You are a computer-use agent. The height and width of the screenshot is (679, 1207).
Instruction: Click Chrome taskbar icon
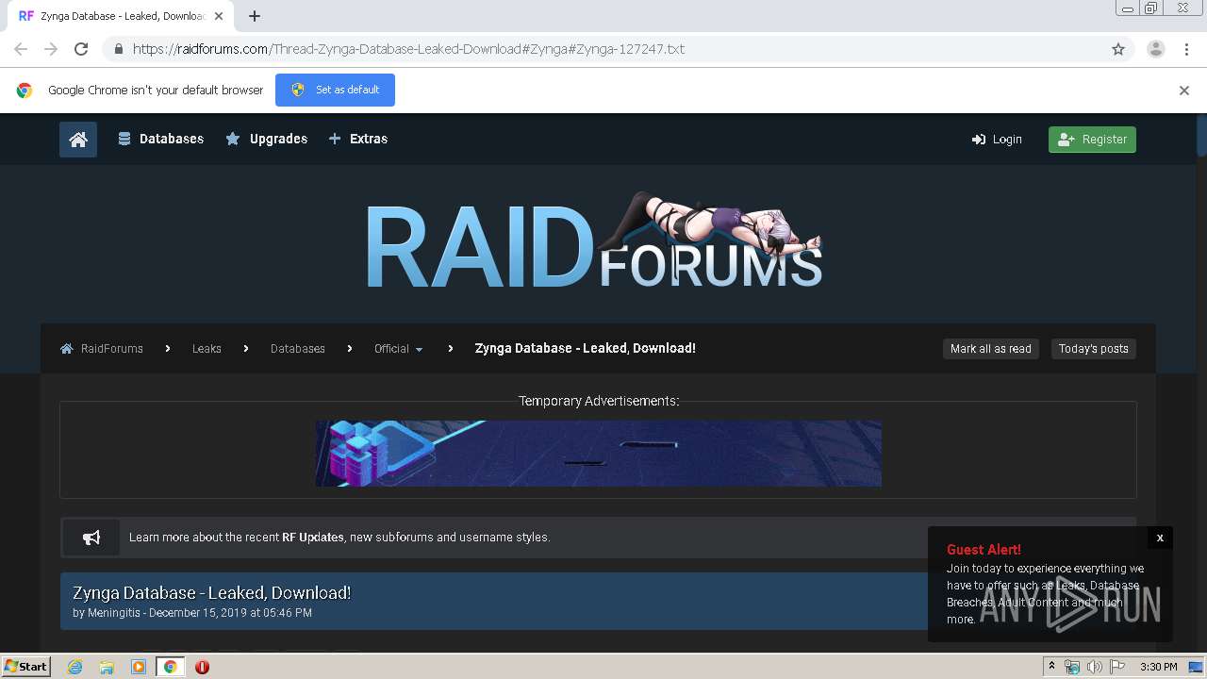pos(171,667)
